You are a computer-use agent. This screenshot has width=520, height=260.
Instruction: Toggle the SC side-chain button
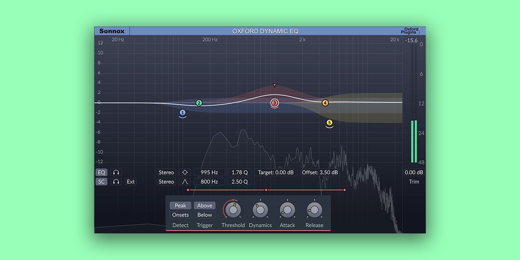101,181
